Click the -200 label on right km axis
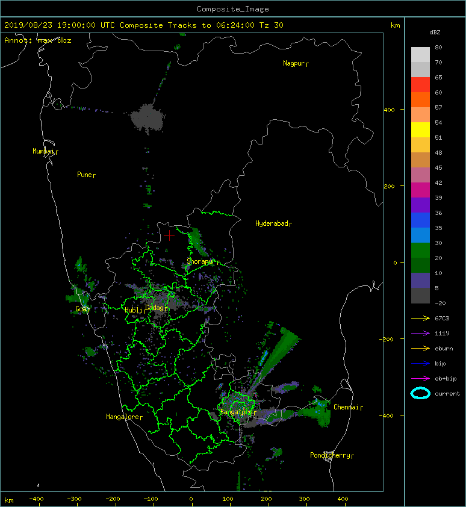The width and height of the screenshot is (466, 507). pos(387,339)
